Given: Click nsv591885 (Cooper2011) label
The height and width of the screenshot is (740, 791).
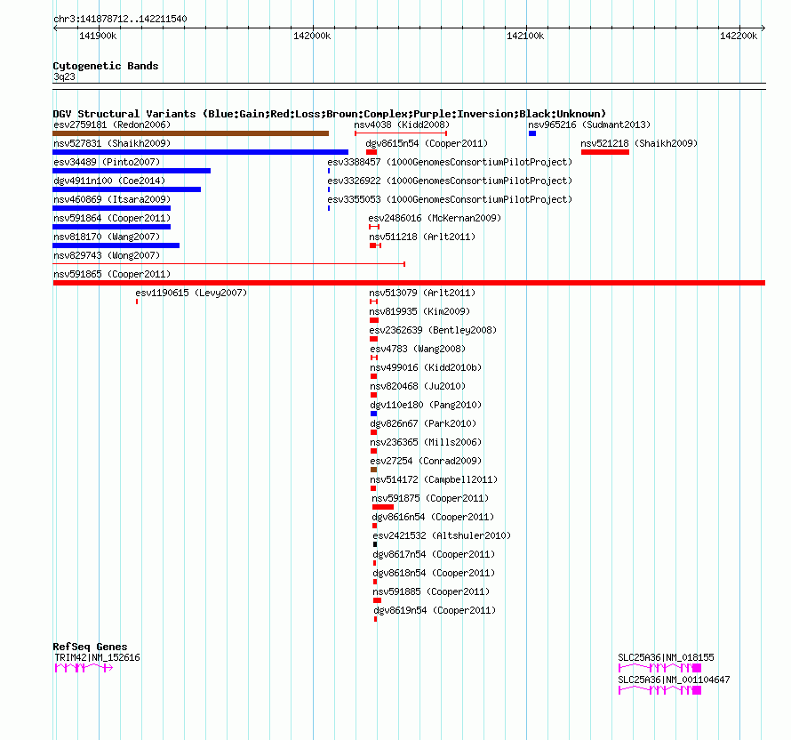Looking at the screenshot, I should tap(431, 591).
